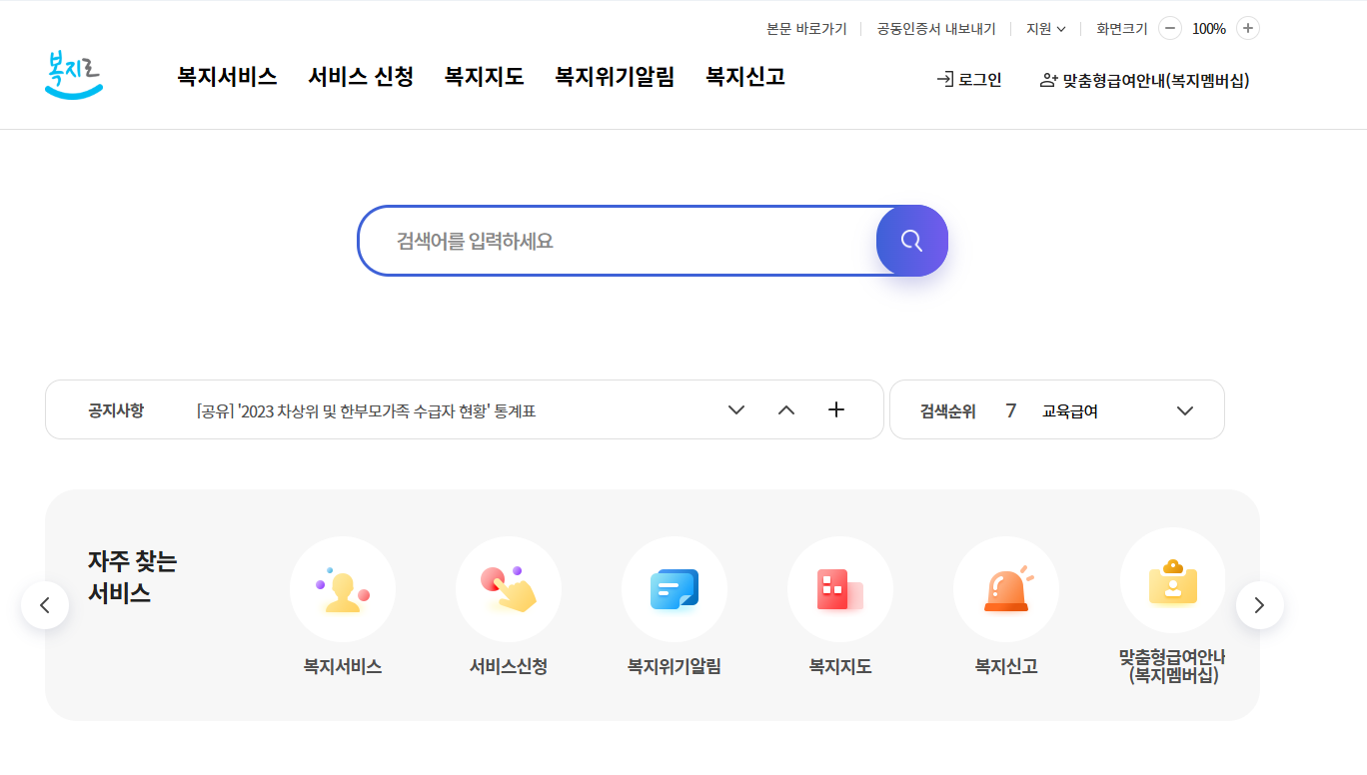Show next frequent services with right arrow
1367x775 pixels.
pyautogui.click(x=1260, y=605)
